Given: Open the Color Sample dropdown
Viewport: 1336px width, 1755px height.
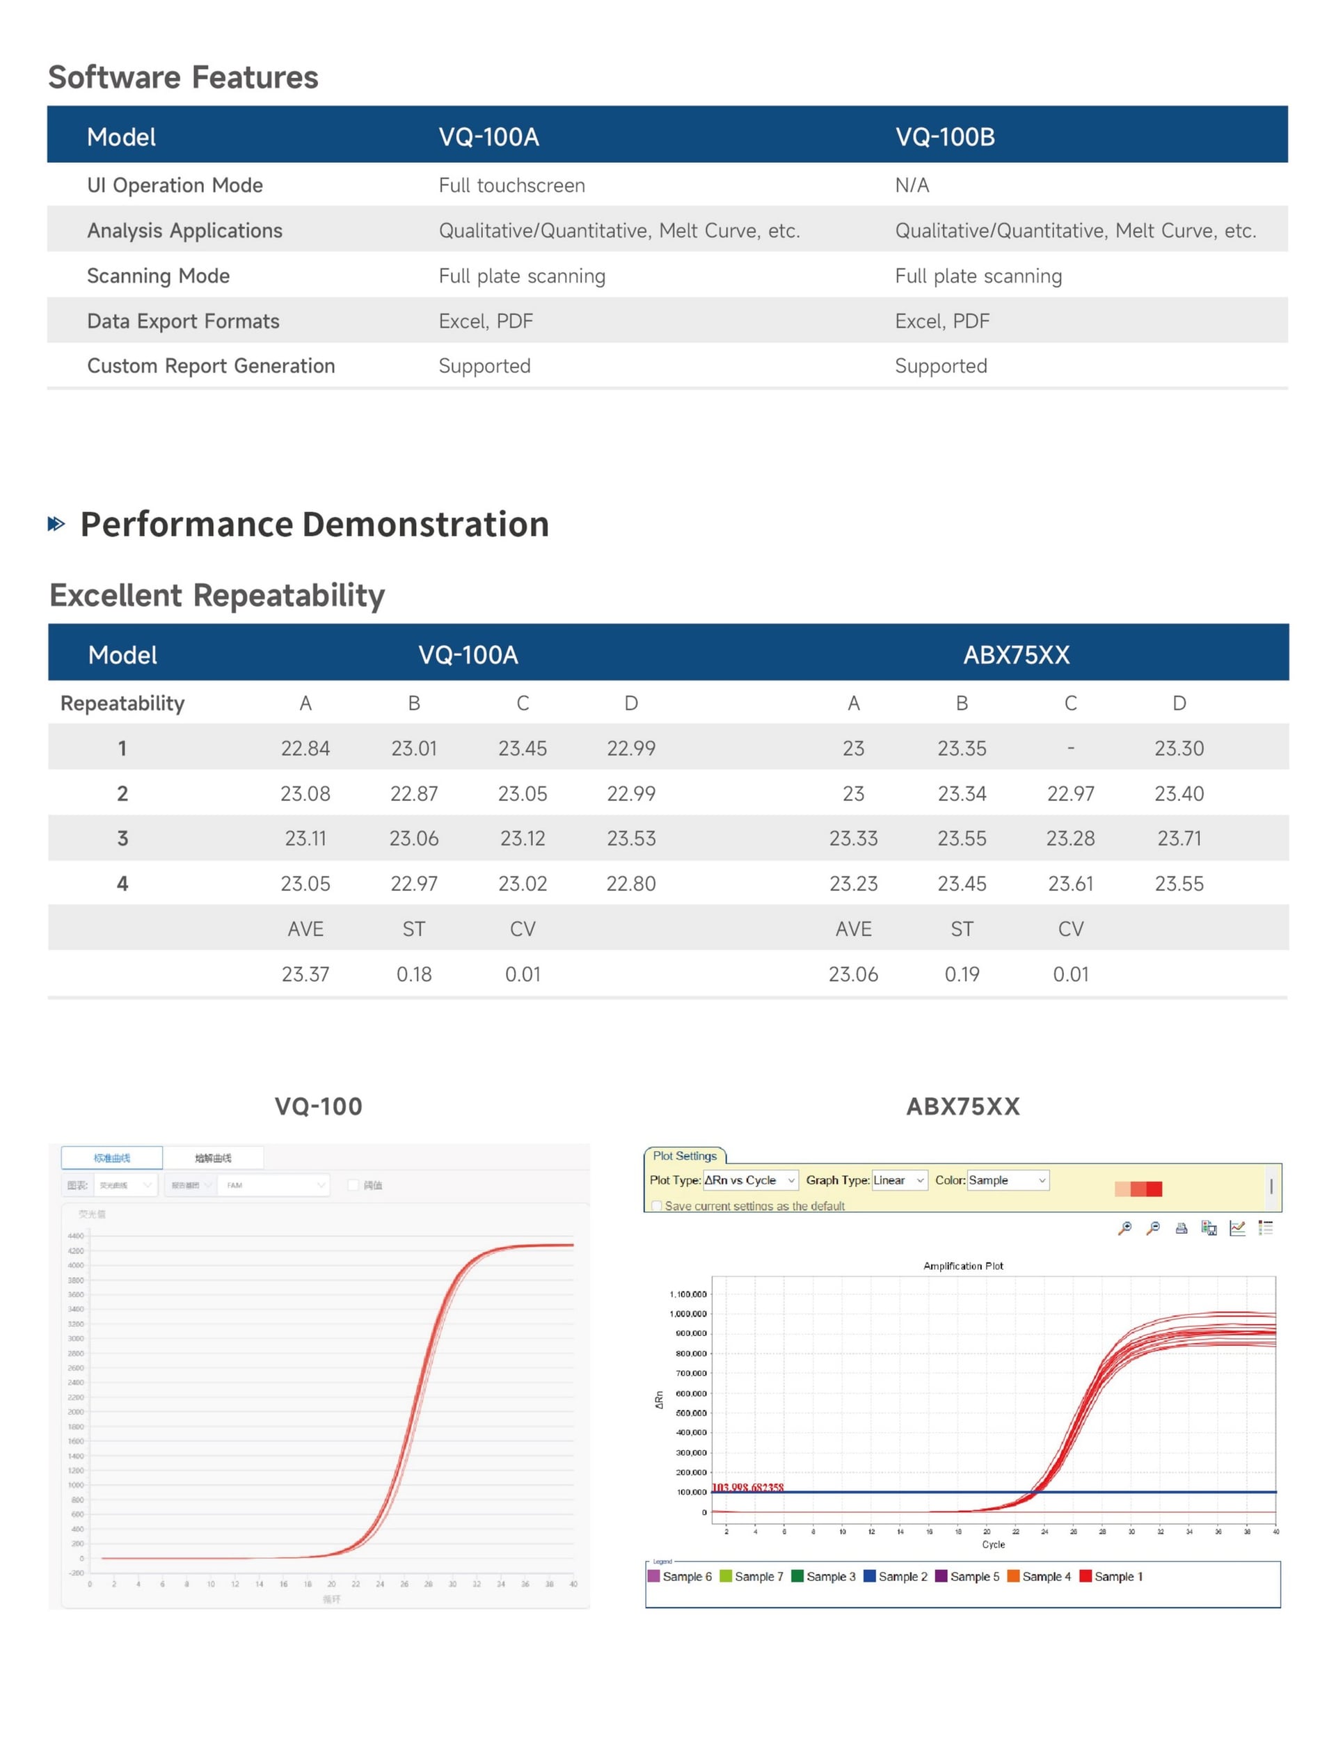Looking at the screenshot, I should [x=1008, y=1180].
